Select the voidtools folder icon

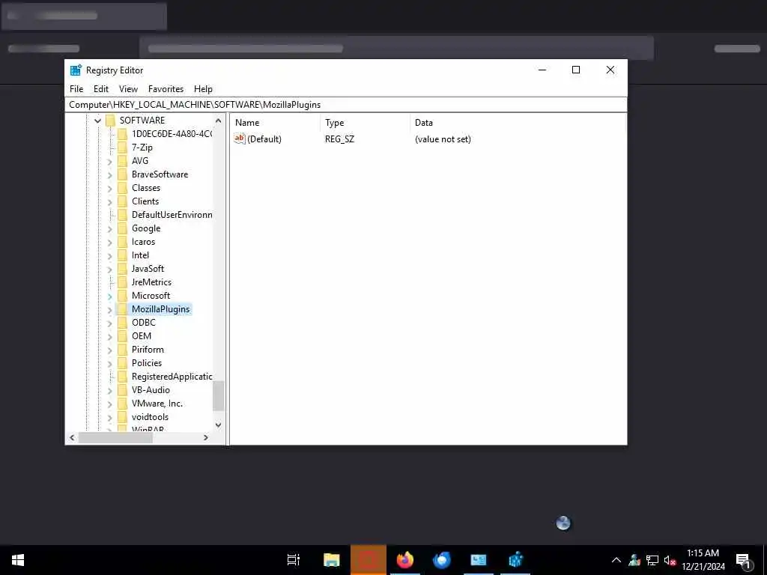click(x=122, y=417)
